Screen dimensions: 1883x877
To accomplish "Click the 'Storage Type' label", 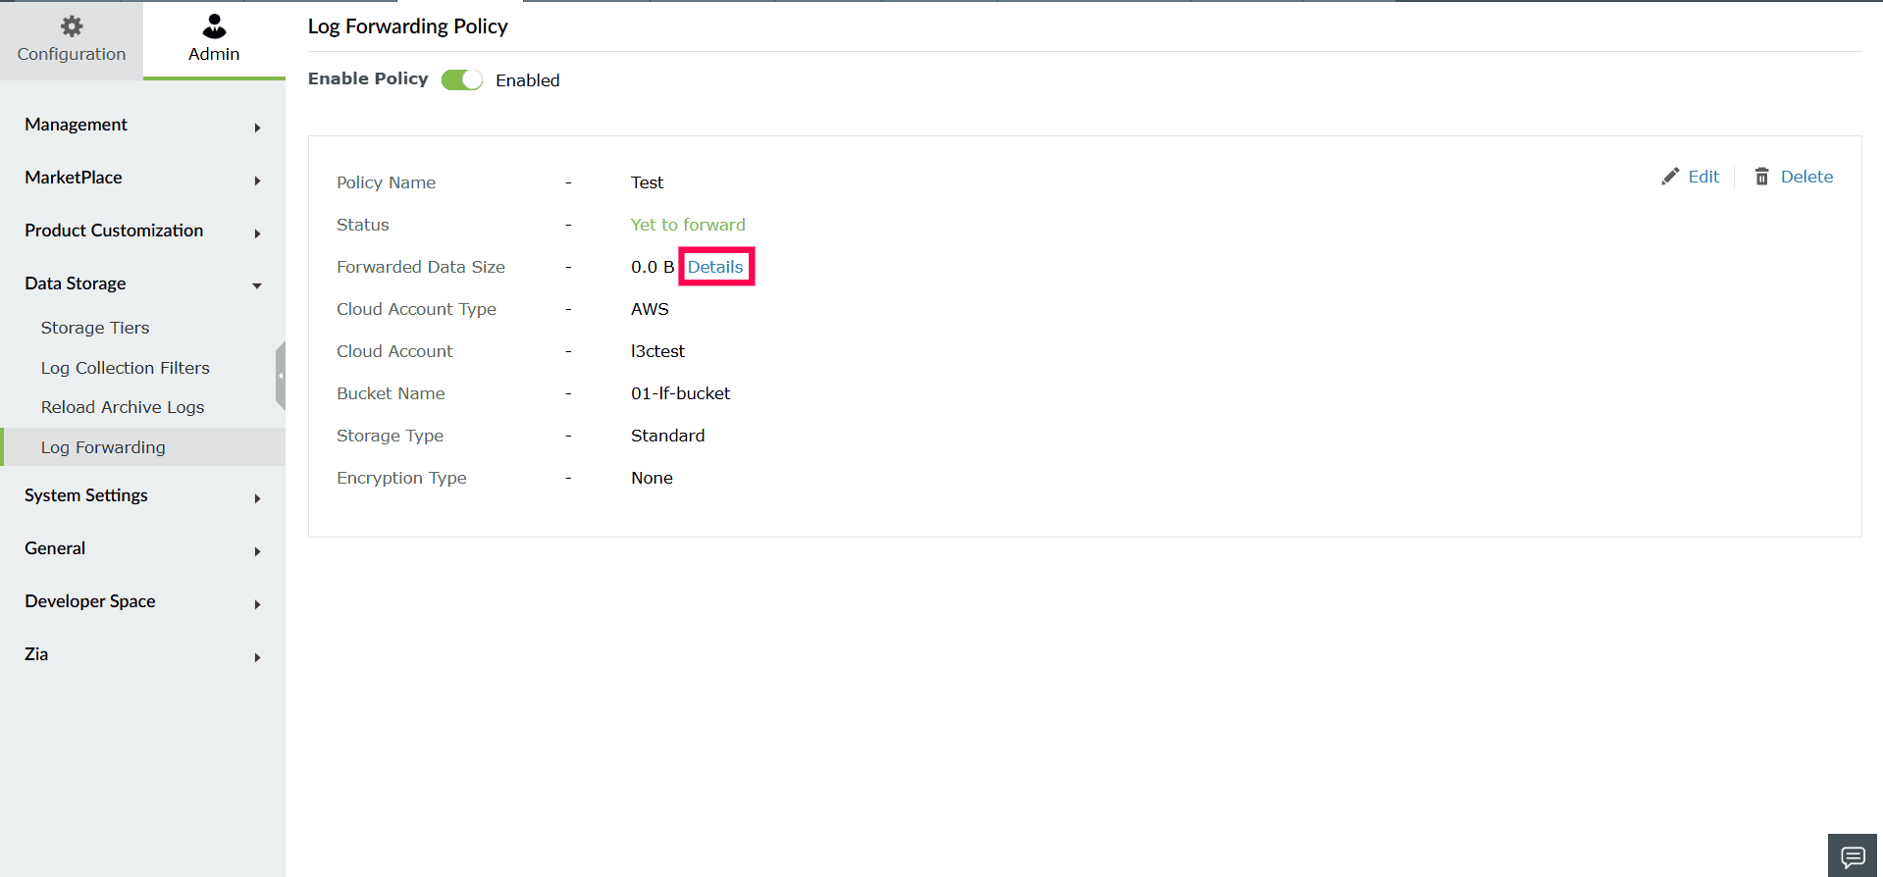I will tap(390, 436).
